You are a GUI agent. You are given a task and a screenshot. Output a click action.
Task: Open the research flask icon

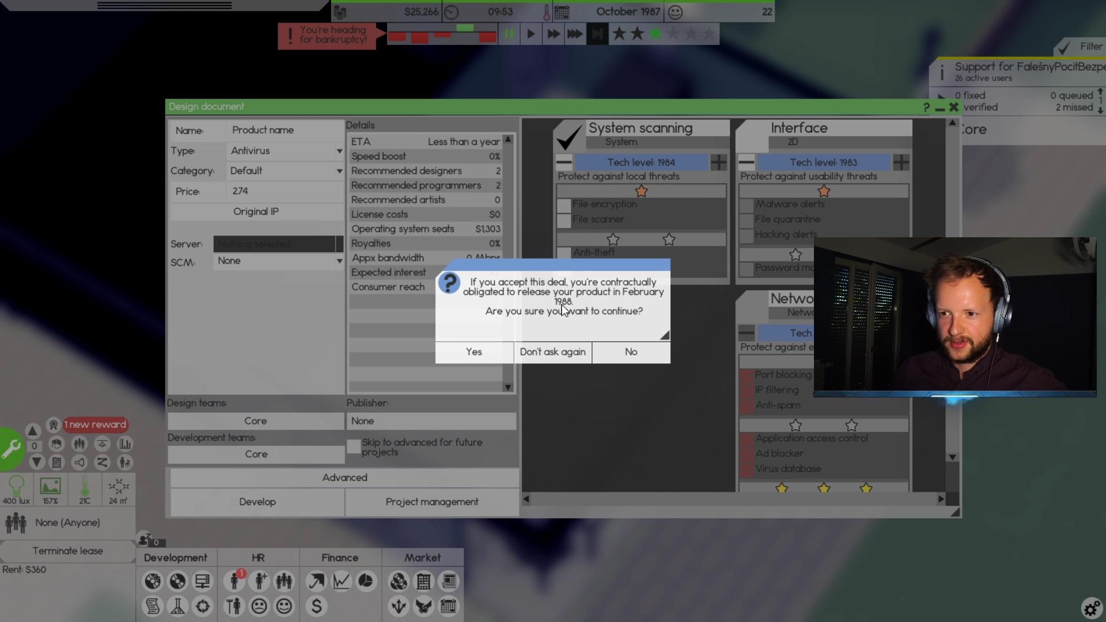tap(177, 606)
